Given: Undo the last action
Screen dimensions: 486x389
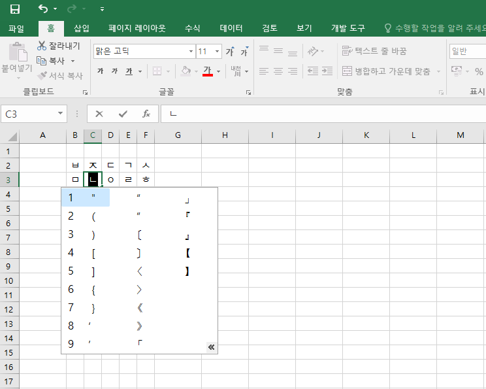Looking at the screenshot, I should 43,8.
